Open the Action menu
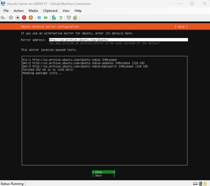 19,11
